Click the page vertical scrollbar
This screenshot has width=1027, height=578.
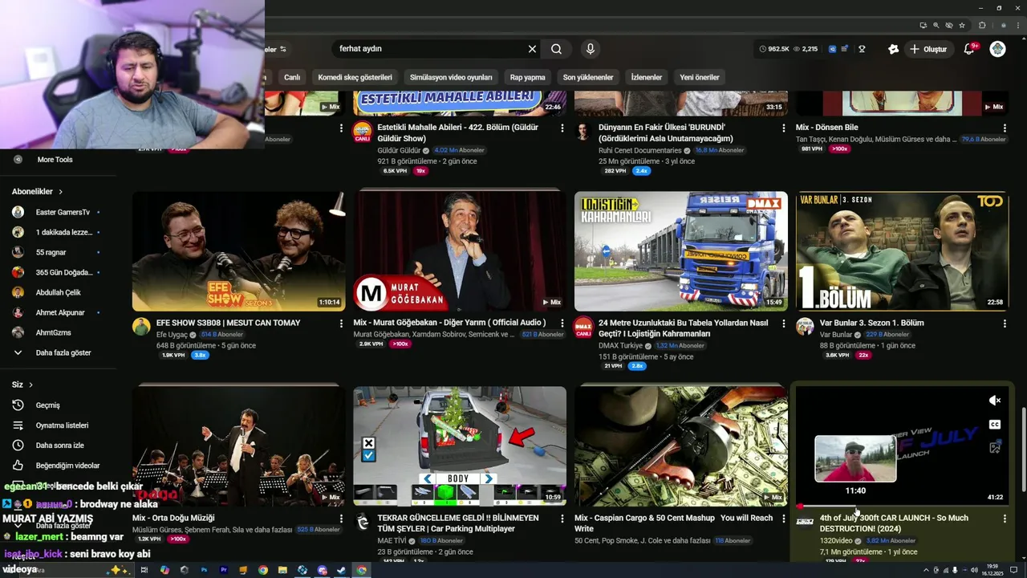pos(1023,450)
